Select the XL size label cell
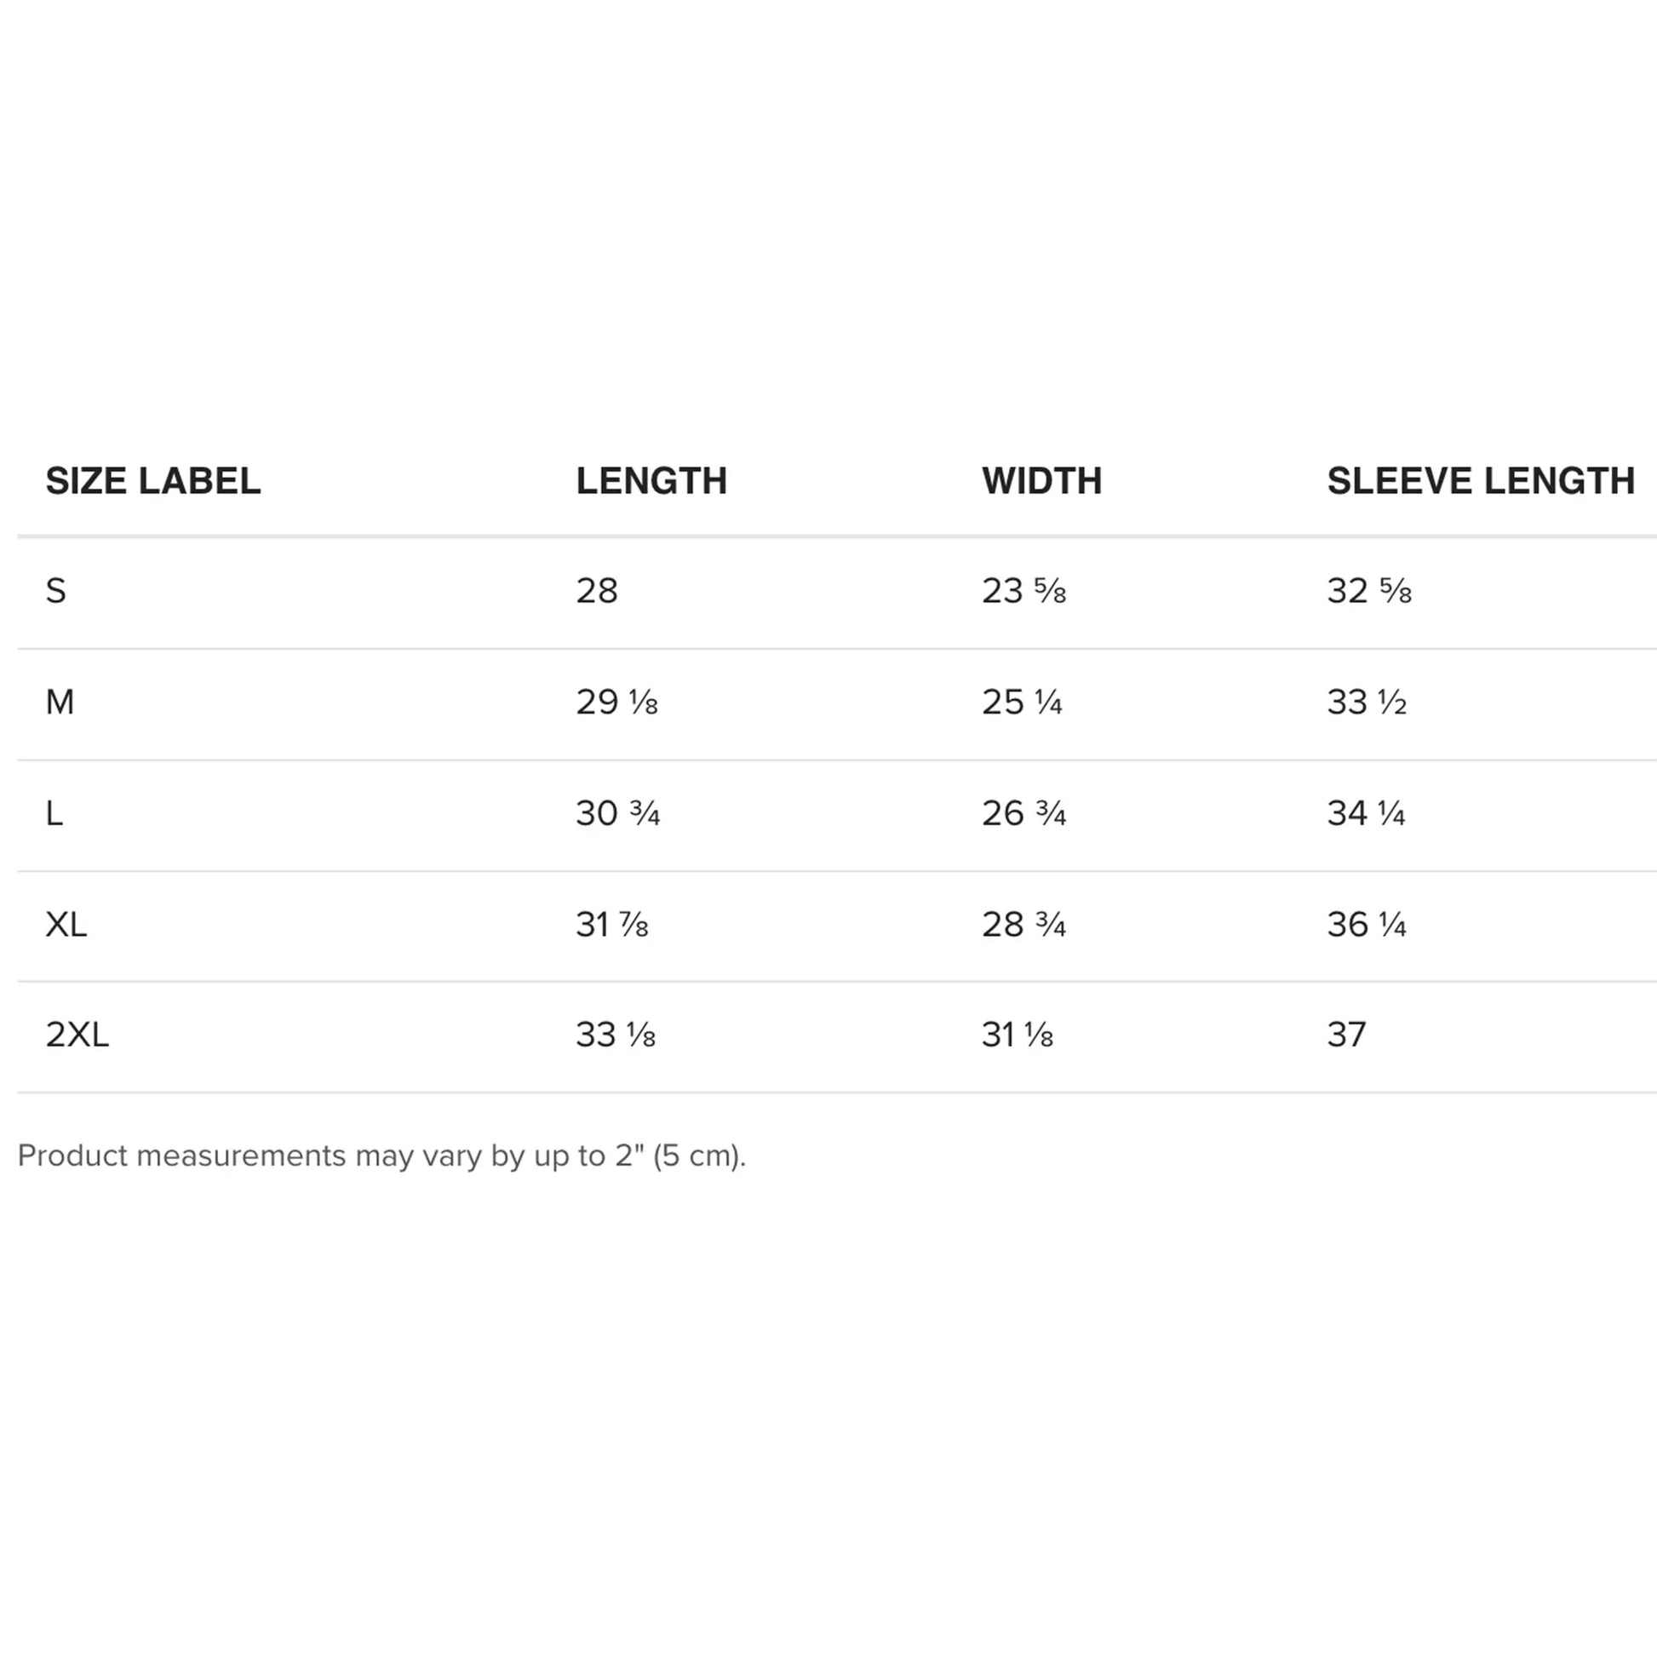The height and width of the screenshot is (1657, 1657). (66, 925)
